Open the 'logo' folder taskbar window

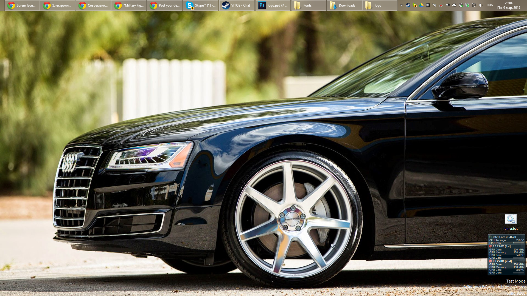(380, 5)
